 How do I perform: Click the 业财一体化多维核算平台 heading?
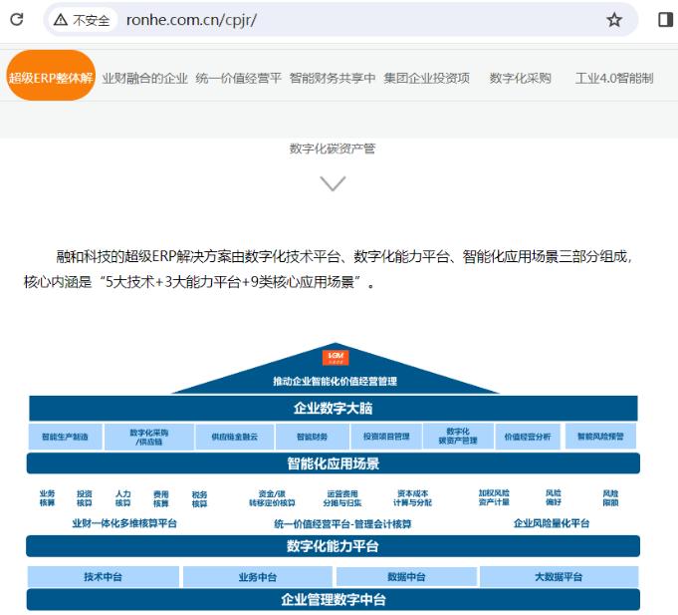(x=124, y=523)
